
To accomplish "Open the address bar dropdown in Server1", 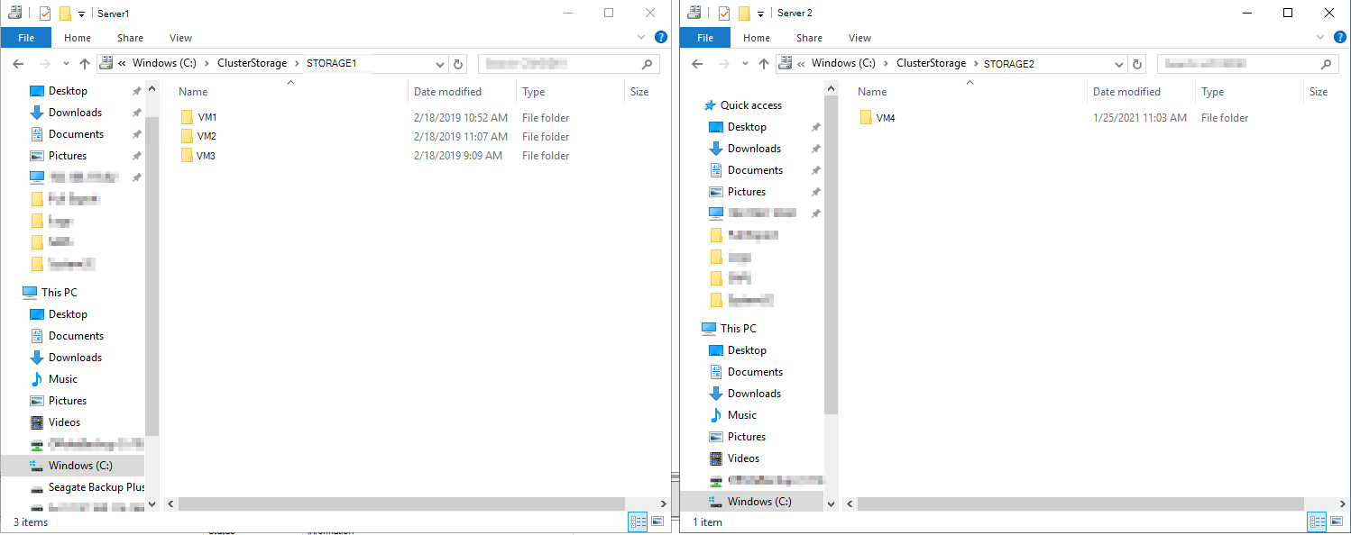I will click(441, 63).
